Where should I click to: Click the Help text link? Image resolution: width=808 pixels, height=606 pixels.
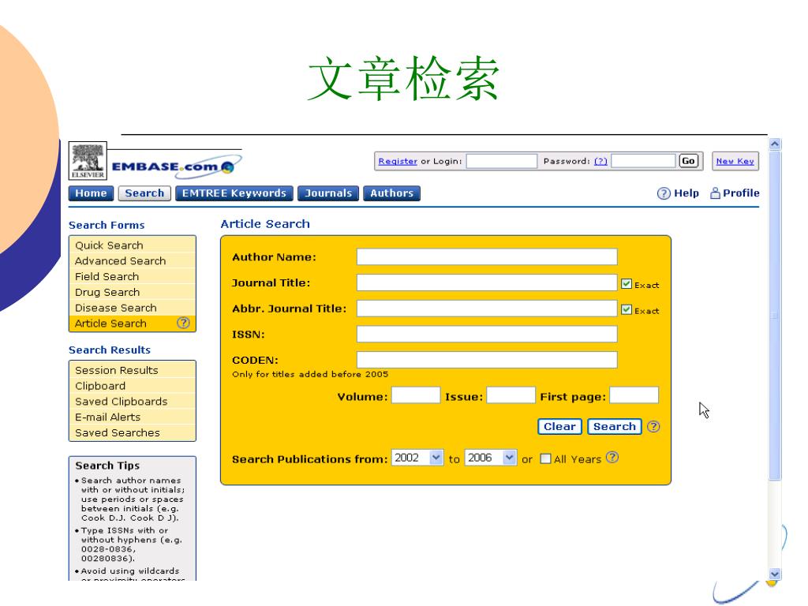[x=686, y=193]
